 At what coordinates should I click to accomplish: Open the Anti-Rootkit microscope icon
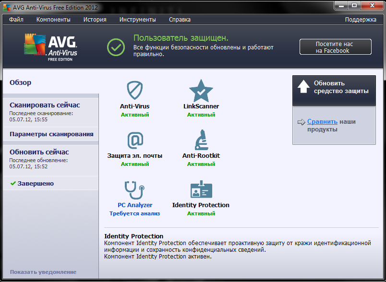pyautogui.click(x=201, y=140)
